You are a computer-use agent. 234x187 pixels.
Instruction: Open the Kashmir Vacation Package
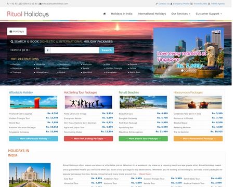tap(22, 127)
